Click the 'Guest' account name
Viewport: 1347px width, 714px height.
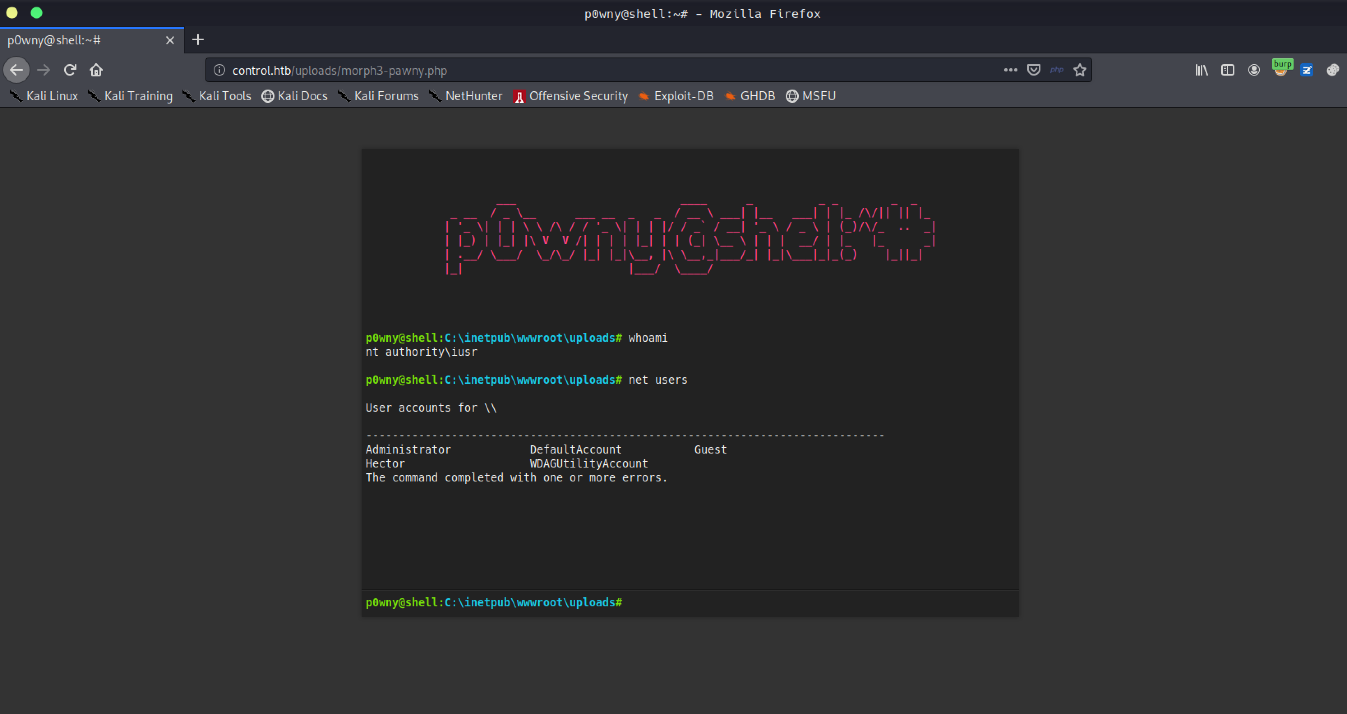point(710,449)
